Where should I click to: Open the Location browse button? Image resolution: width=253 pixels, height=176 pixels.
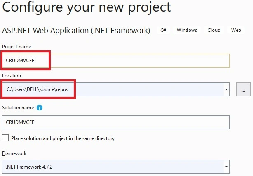click(243, 89)
